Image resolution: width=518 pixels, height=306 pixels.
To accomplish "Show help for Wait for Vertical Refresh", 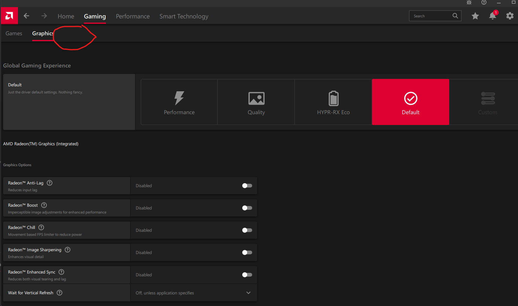I will pos(59,293).
